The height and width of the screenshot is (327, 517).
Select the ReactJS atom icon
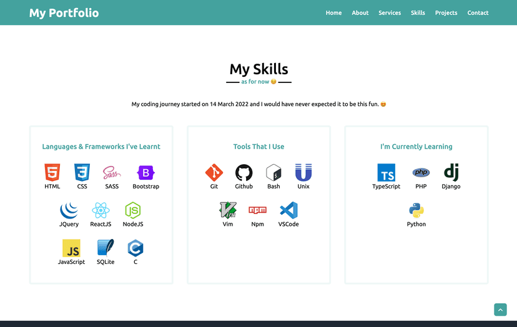[x=101, y=210]
